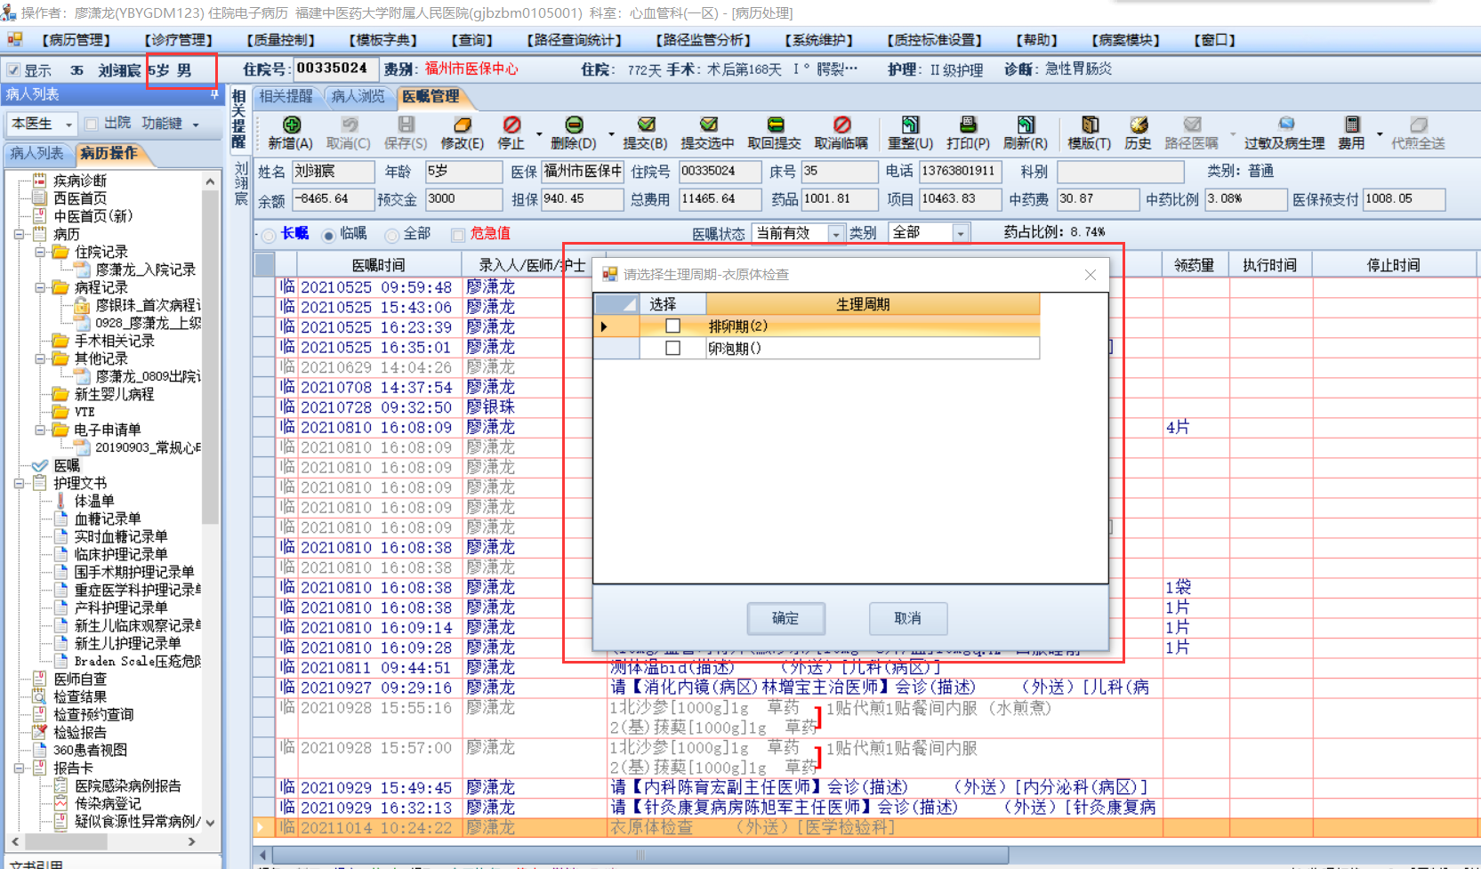
Task: Click the 姓名 input field
Action: pos(333,171)
